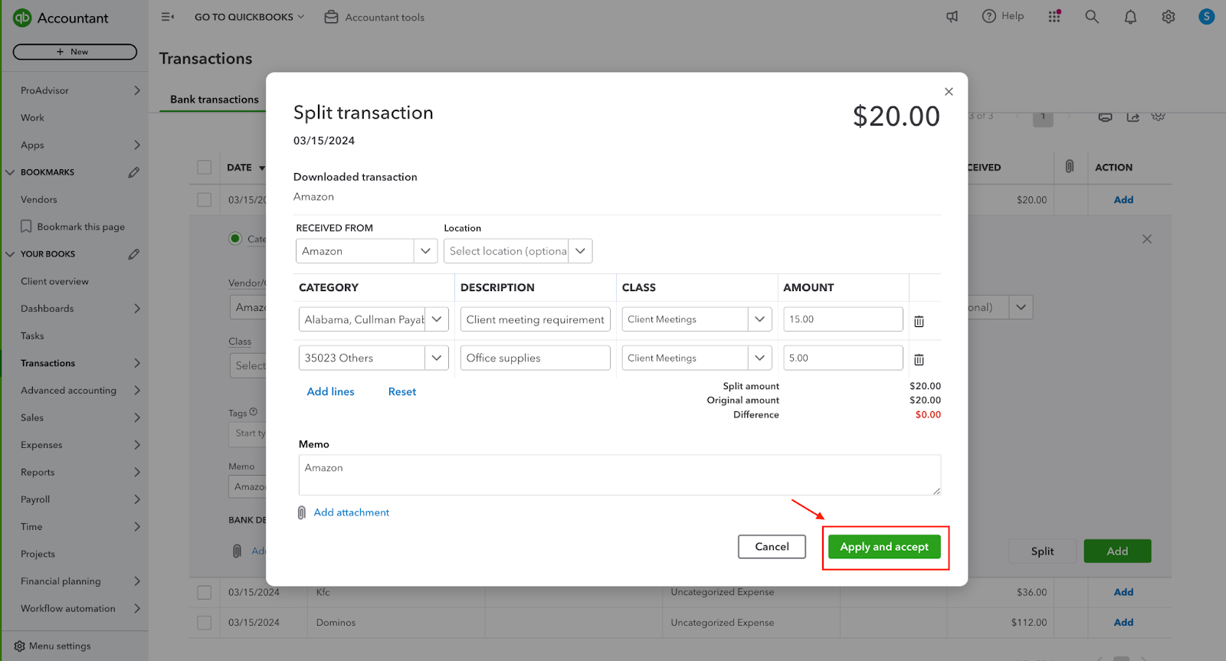Click the print icon in transactions table
1226x661 pixels.
[x=1105, y=117]
